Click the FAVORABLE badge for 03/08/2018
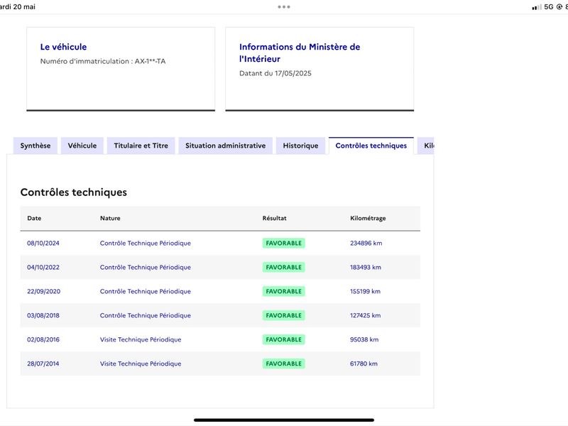The height and width of the screenshot is (426, 568). click(x=283, y=315)
